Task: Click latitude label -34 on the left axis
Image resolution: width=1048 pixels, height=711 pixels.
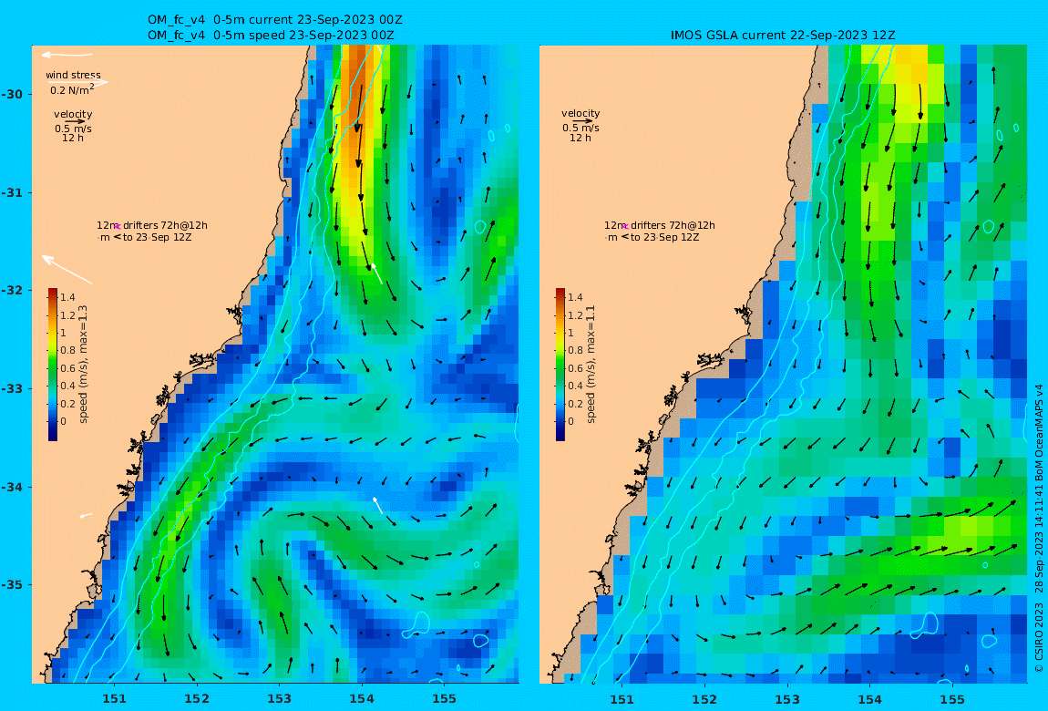Action: click(11, 487)
